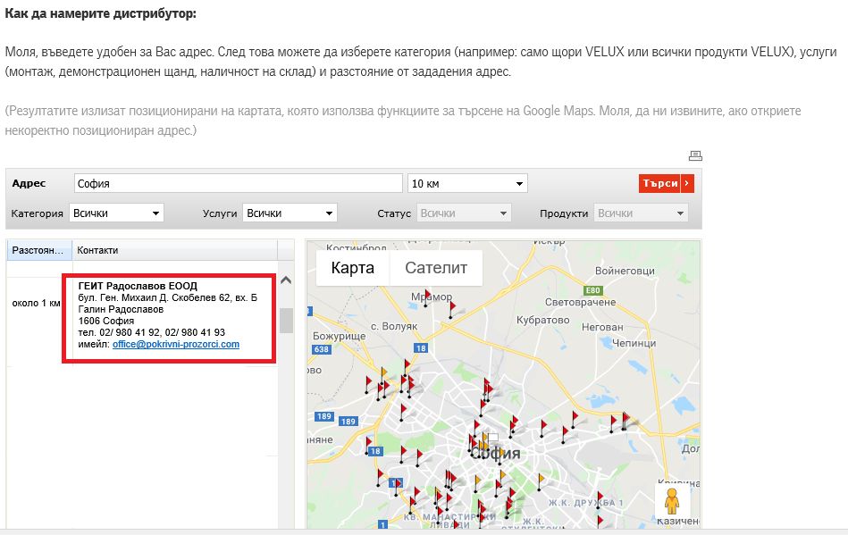Click the print icon above the search box
This screenshot has width=848, height=535.
pos(695,156)
